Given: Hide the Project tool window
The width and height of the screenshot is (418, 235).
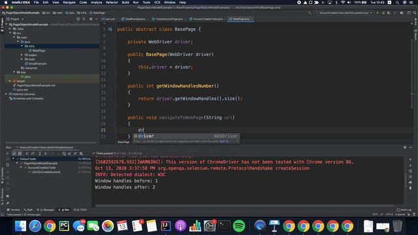Looking at the screenshot, I should (x=97, y=19).
